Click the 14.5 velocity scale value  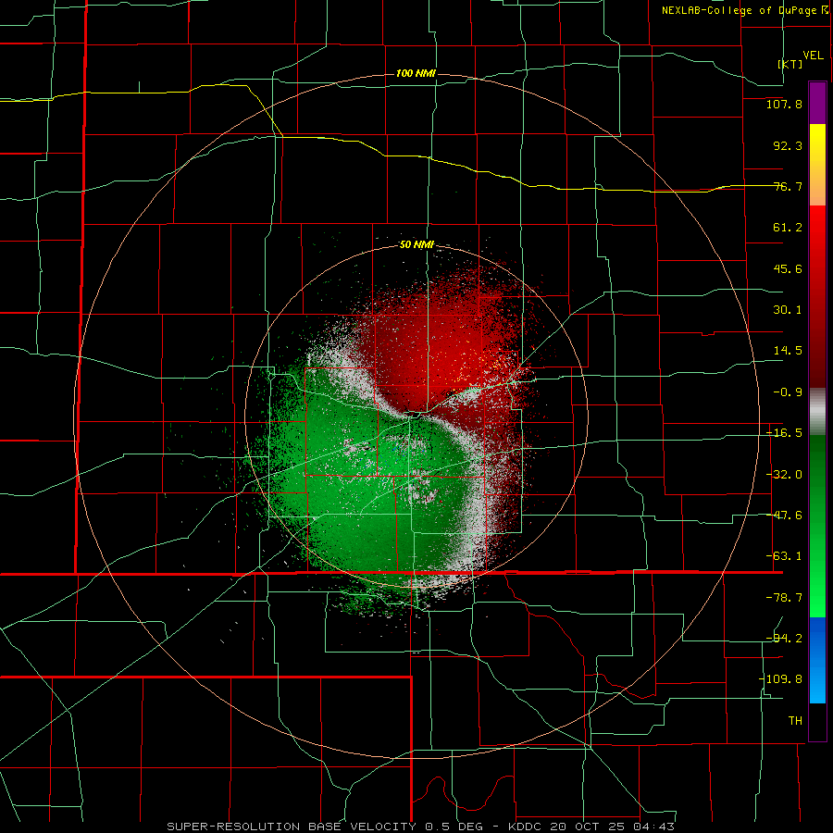(788, 351)
